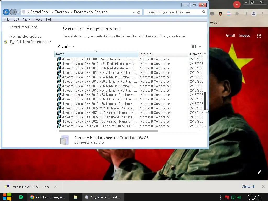Click the uBlock shield extension icon
This screenshot has width=268, height=201.
(x=212, y=14)
